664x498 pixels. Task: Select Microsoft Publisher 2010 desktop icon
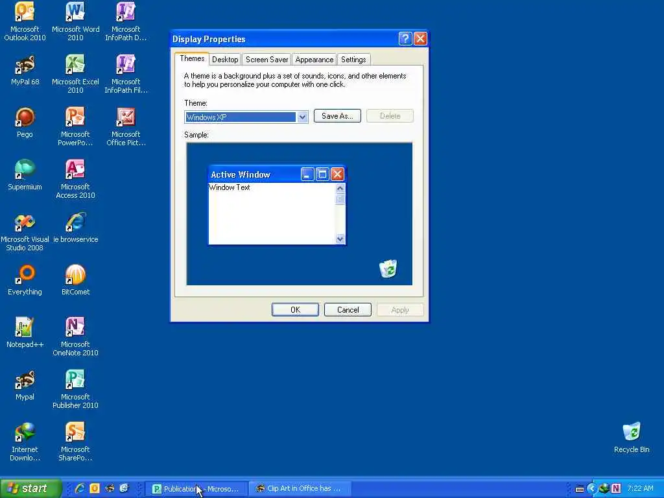pyautogui.click(x=75, y=389)
